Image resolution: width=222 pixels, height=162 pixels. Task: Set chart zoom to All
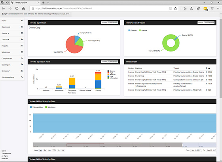63,150
